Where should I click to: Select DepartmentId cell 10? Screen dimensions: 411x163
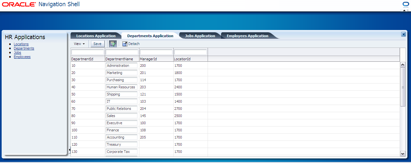click(88, 66)
